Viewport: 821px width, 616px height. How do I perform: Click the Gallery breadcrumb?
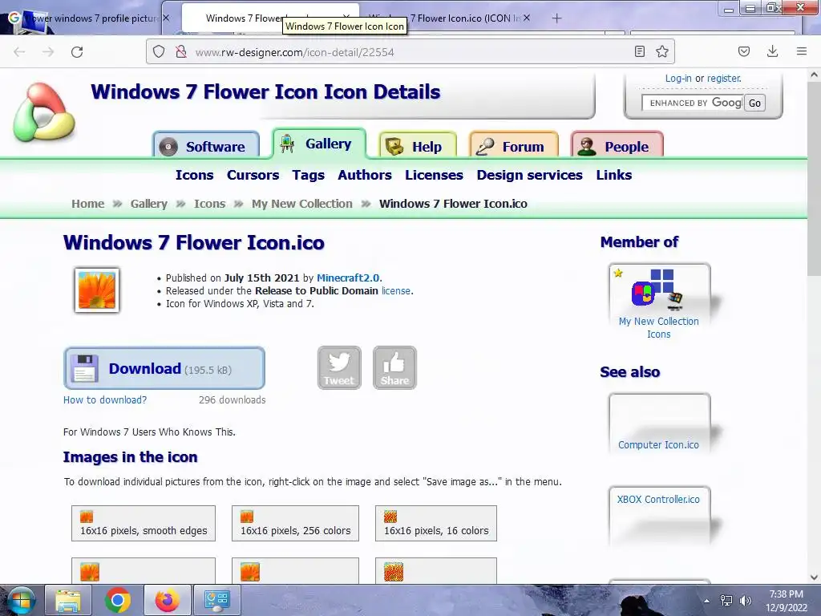pyautogui.click(x=148, y=204)
